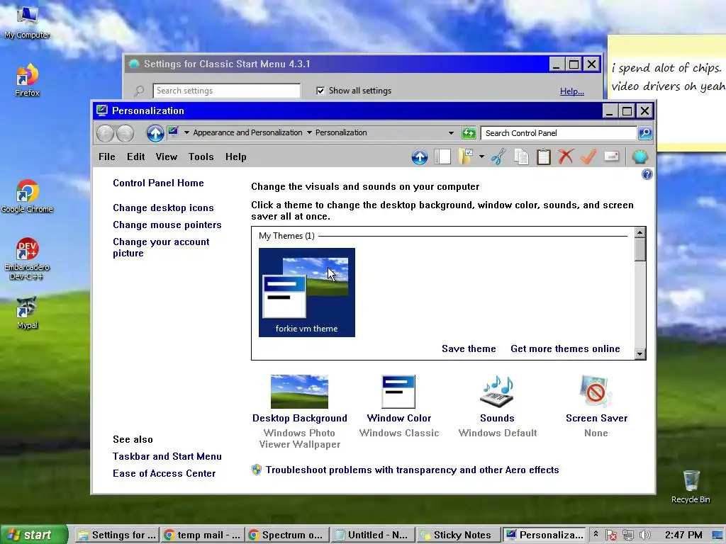Viewport: 726px width, 544px height.
Task: Click the blue Help question mark icon
Action: click(647, 174)
